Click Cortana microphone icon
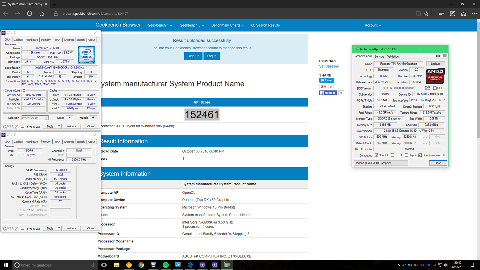Image resolution: width=480 pixels, height=270 pixels. [x=93, y=265]
